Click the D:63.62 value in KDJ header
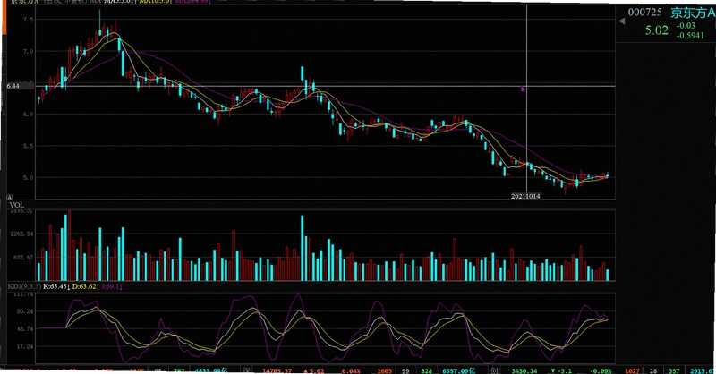Viewport: 716px width, 374px height. (86, 286)
